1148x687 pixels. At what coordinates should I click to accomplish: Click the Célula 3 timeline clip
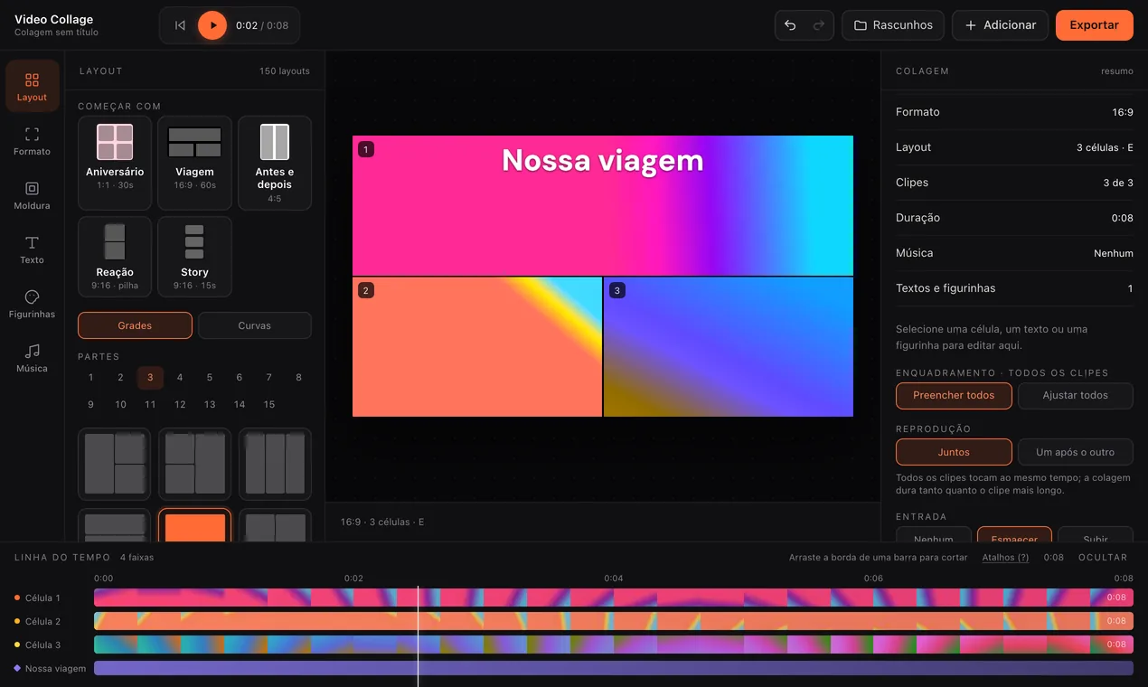[x=614, y=645]
